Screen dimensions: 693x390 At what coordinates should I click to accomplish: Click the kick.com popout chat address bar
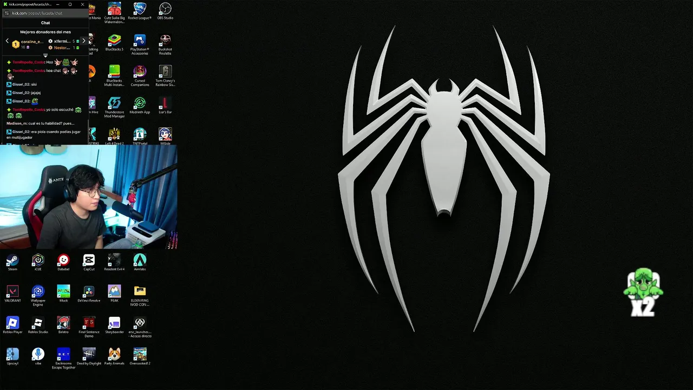click(x=45, y=13)
